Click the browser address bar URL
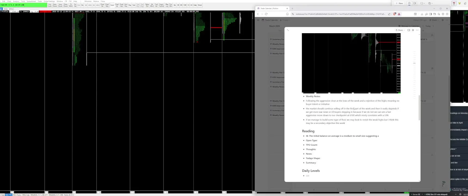 click(x=340, y=14)
